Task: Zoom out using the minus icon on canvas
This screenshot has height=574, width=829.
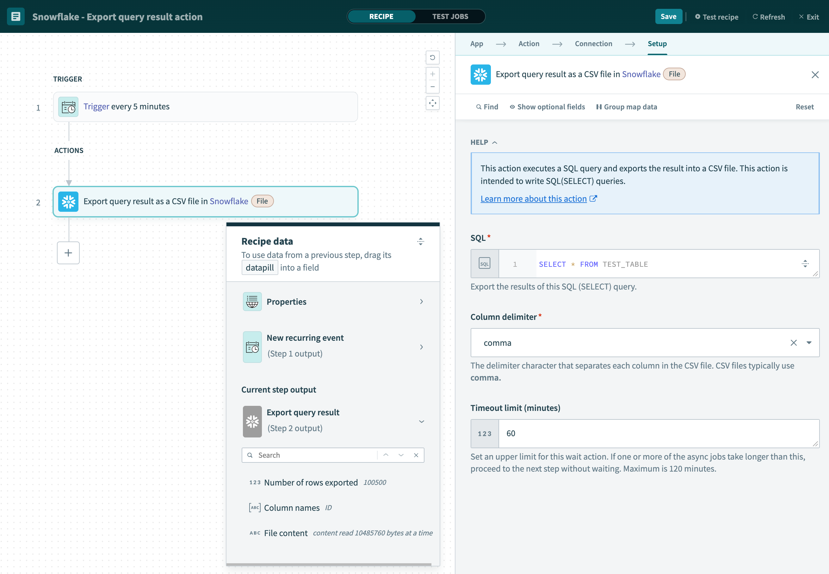Action: point(432,86)
